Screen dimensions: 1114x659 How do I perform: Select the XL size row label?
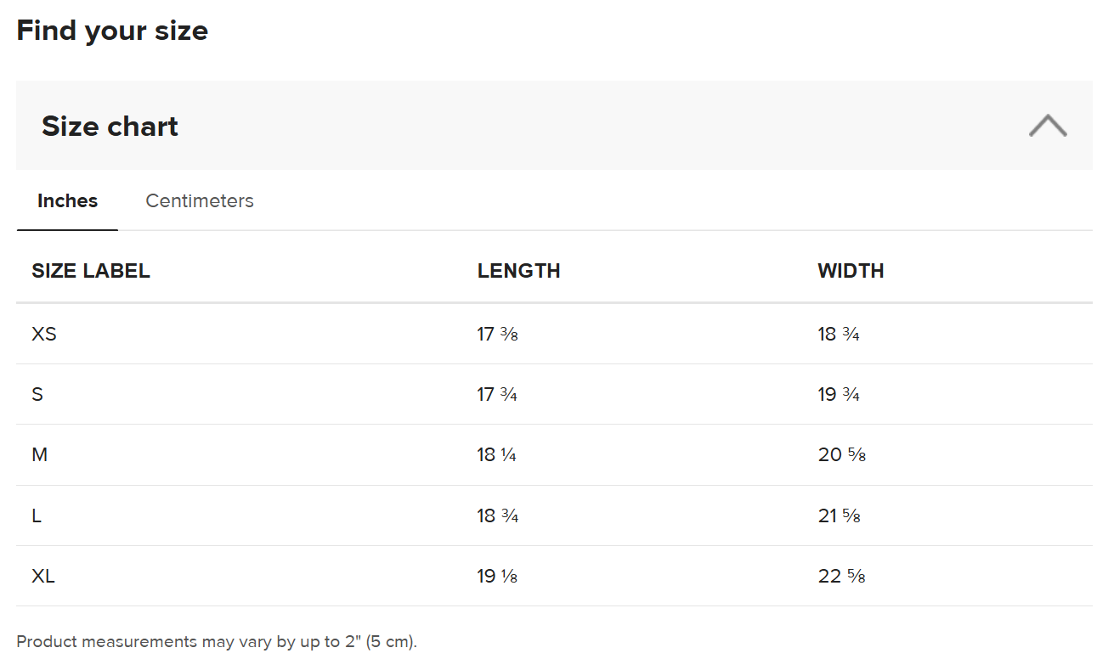43,577
